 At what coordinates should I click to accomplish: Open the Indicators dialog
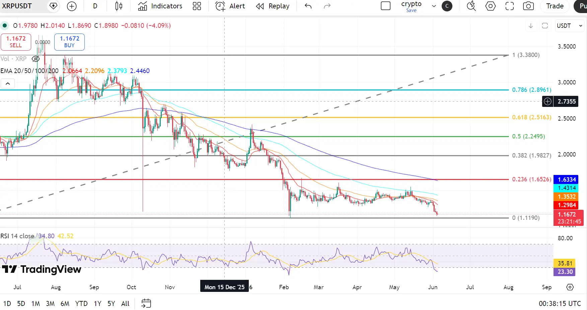(160, 6)
